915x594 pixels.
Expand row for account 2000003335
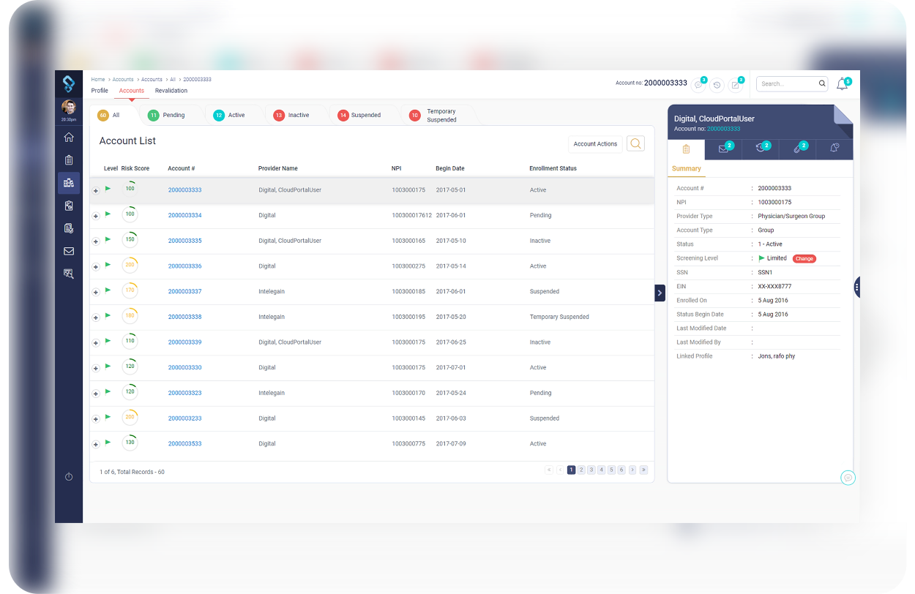tap(96, 241)
